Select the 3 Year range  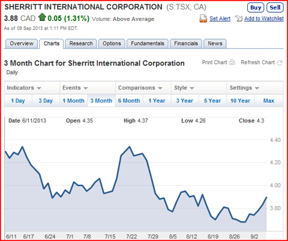point(185,100)
